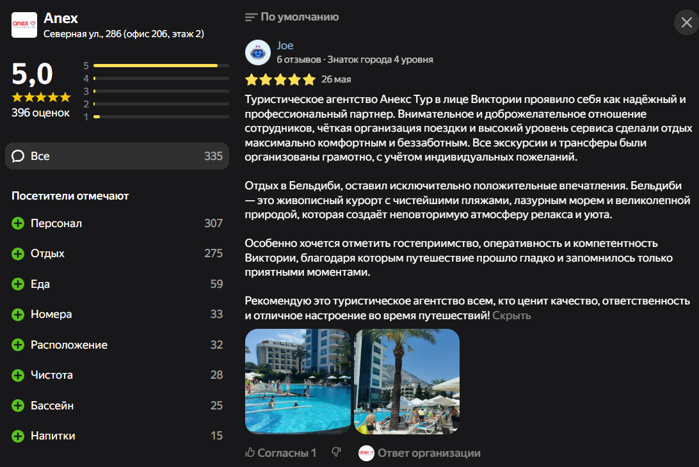The height and width of the screenshot is (467, 699).
Task: Expand 'Ответ организации' reply
Action: click(429, 453)
